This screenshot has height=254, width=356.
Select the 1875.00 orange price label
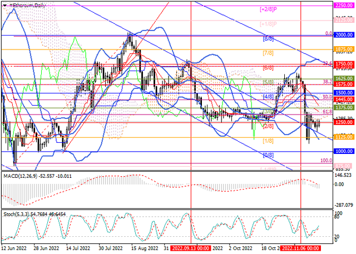pyautogui.click(x=344, y=49)
